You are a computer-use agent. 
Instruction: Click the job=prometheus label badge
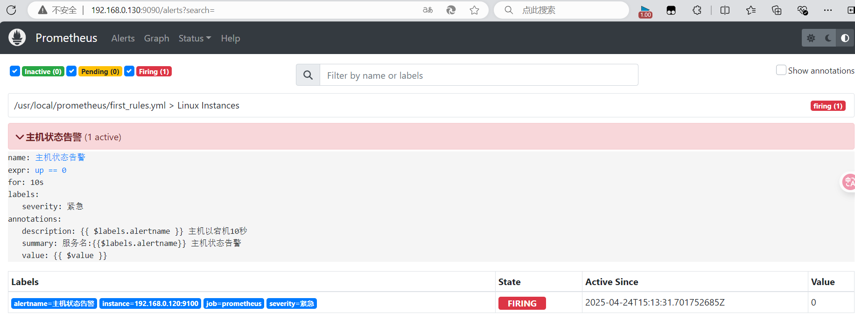(x=234, y=303)
